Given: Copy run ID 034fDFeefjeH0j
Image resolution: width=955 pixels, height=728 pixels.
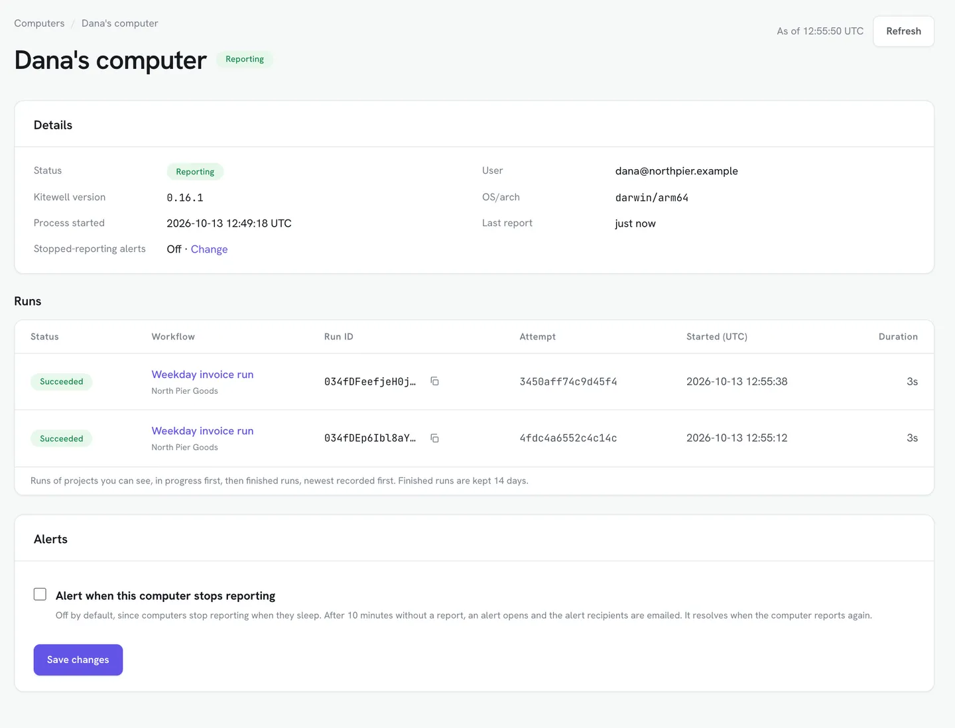Looking at the screenshot, I should pos(434,381).
